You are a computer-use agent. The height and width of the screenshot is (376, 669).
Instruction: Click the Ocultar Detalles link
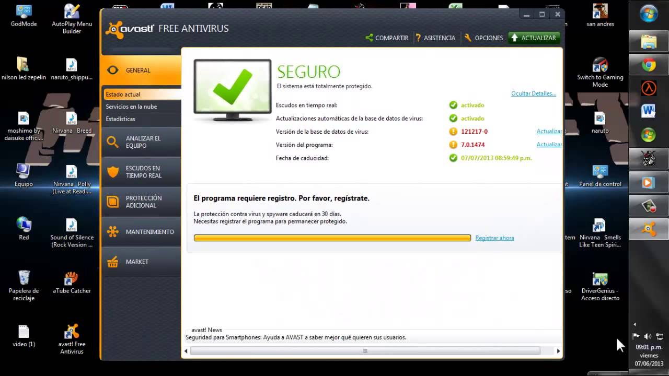pos(534,93)
